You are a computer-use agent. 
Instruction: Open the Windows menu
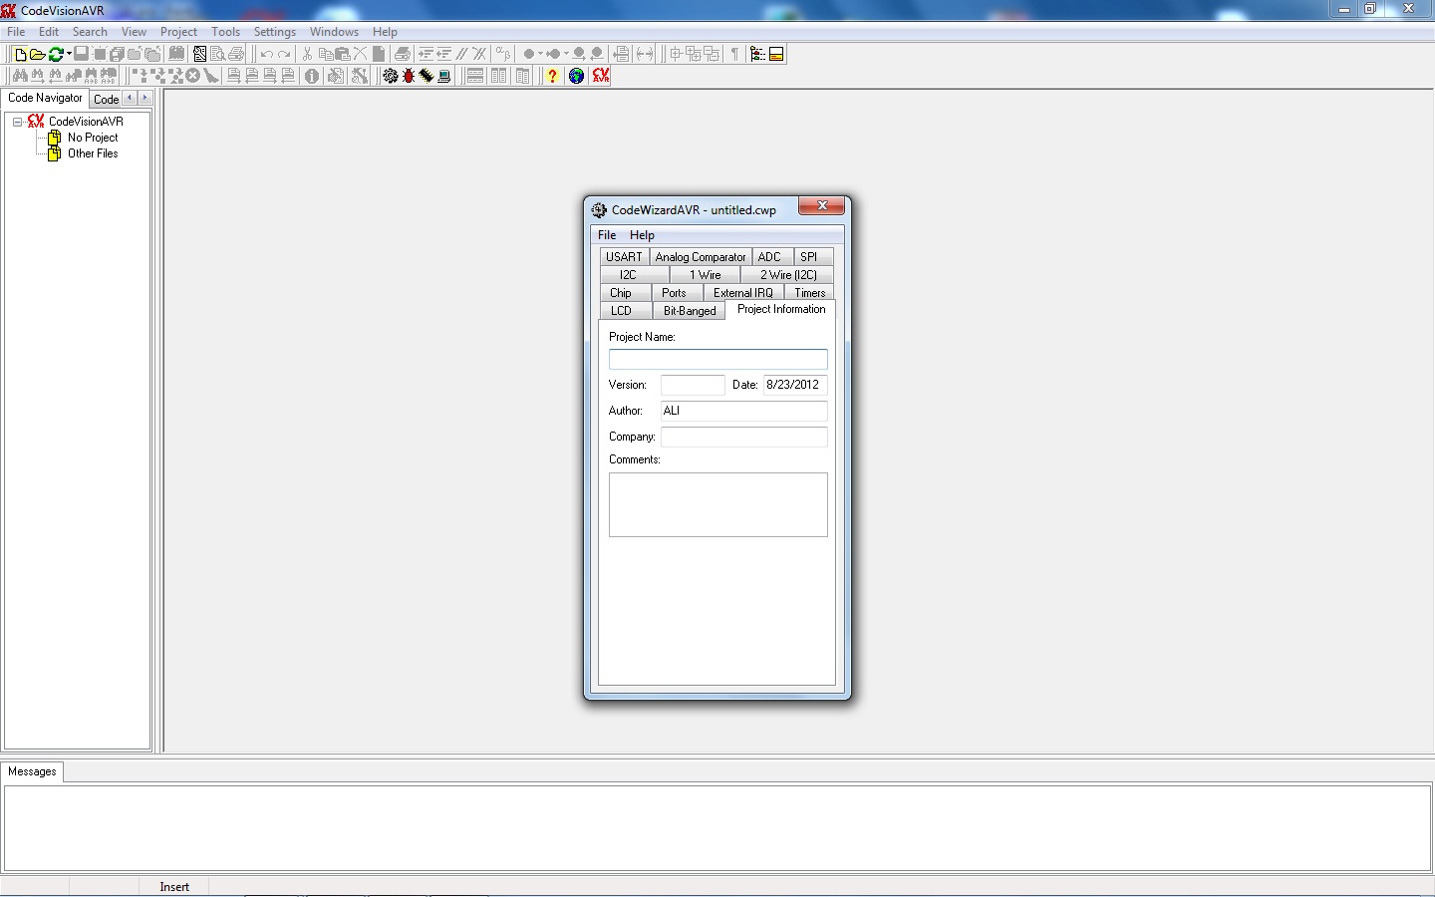click(x=334, y=32)
